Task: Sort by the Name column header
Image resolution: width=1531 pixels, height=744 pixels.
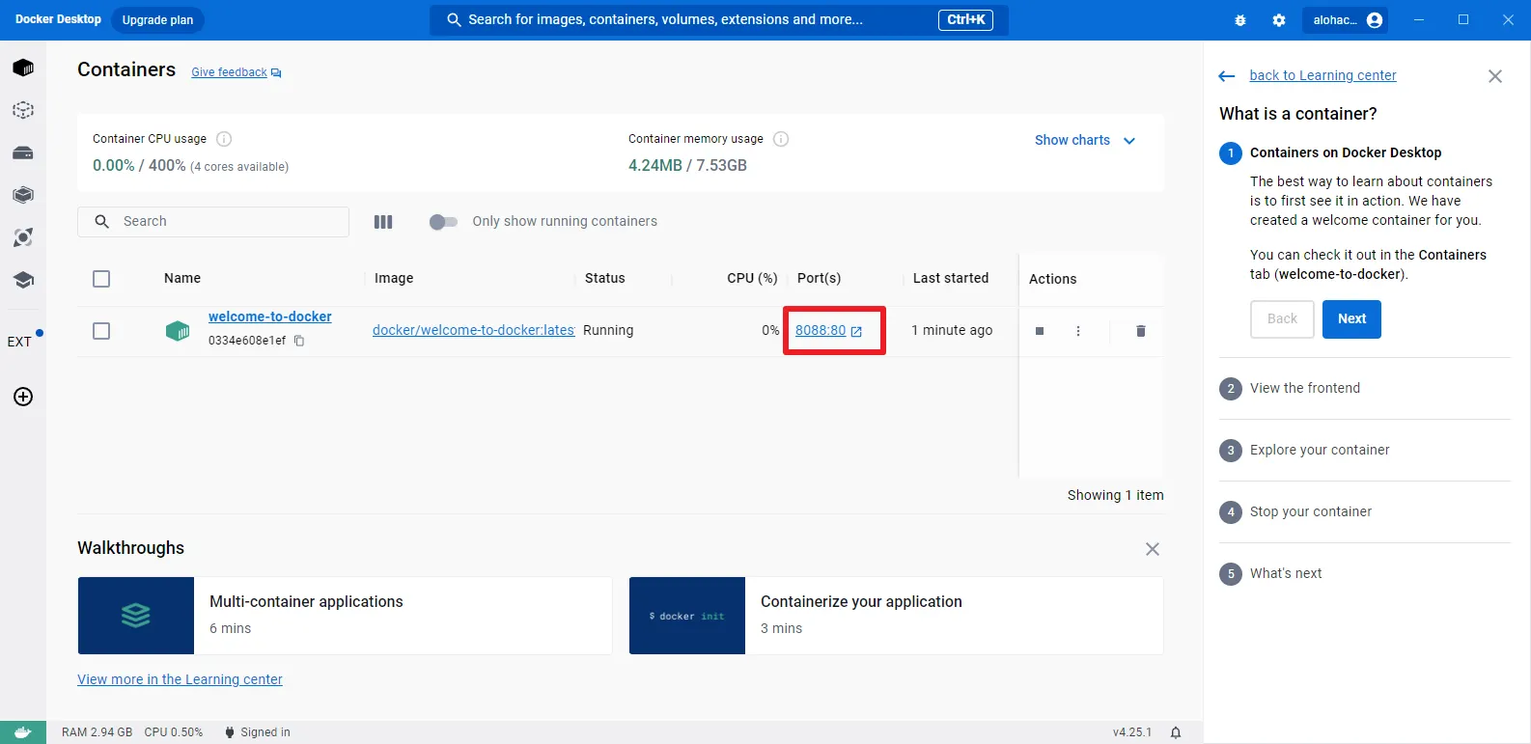Action: click(x=182, y=278)
